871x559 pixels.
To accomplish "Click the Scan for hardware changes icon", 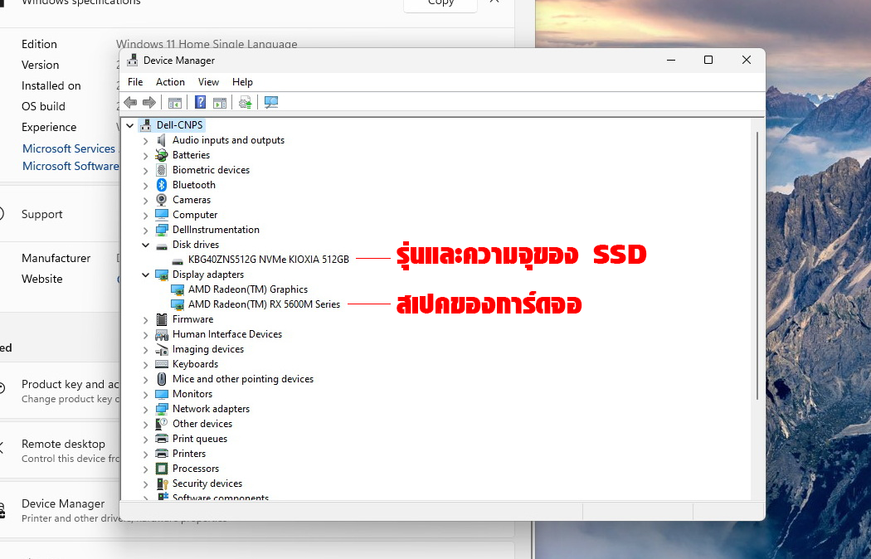I will pos(270,103).
